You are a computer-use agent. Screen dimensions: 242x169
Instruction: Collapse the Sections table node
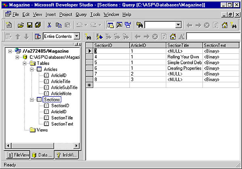(x=32, y=100)
